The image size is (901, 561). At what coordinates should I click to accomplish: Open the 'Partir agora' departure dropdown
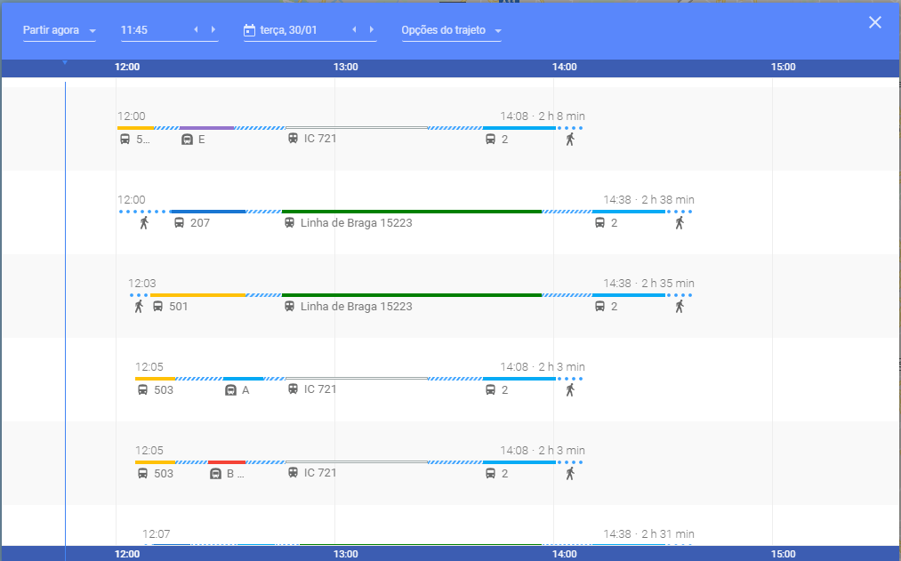[60, 30]
